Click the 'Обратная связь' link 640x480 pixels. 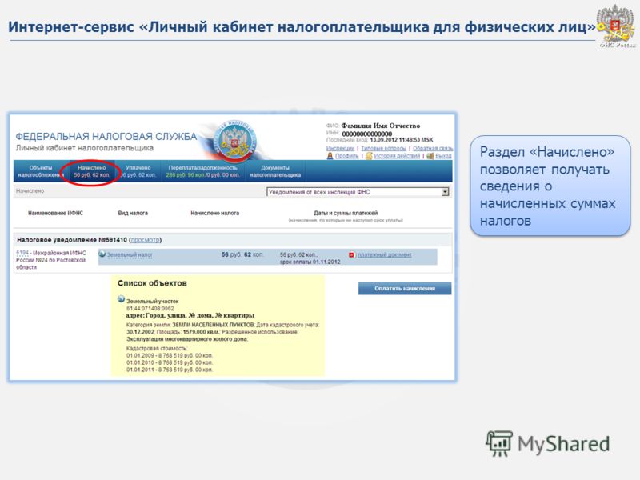[433, 148]
